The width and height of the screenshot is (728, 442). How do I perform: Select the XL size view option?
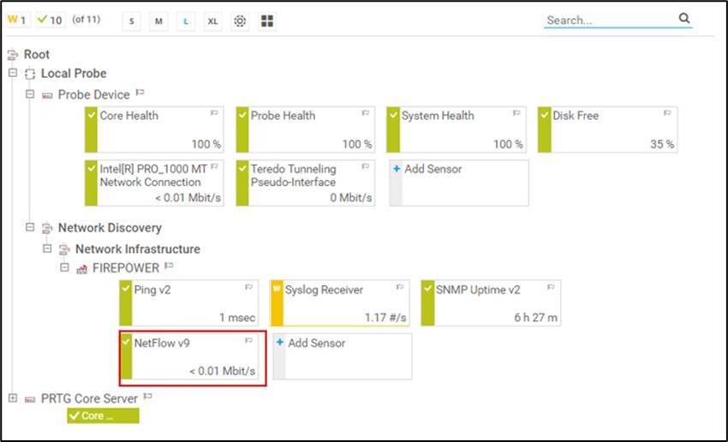point(212,21)
